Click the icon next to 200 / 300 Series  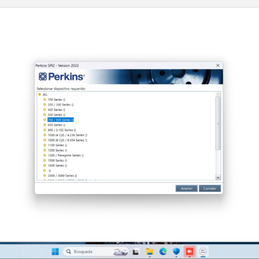(45, 105)
